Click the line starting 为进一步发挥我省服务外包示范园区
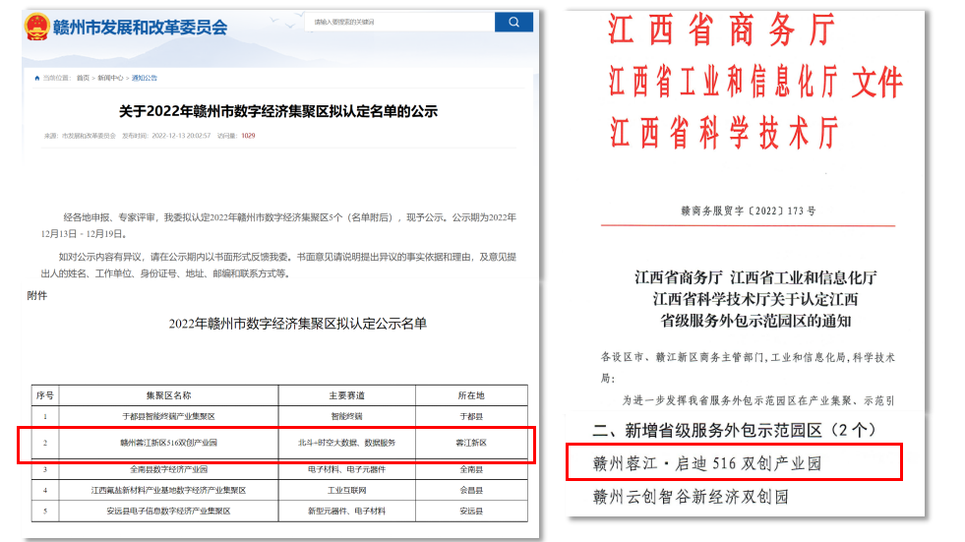This screenshot has height=542, width=965. tap(758, 400)
